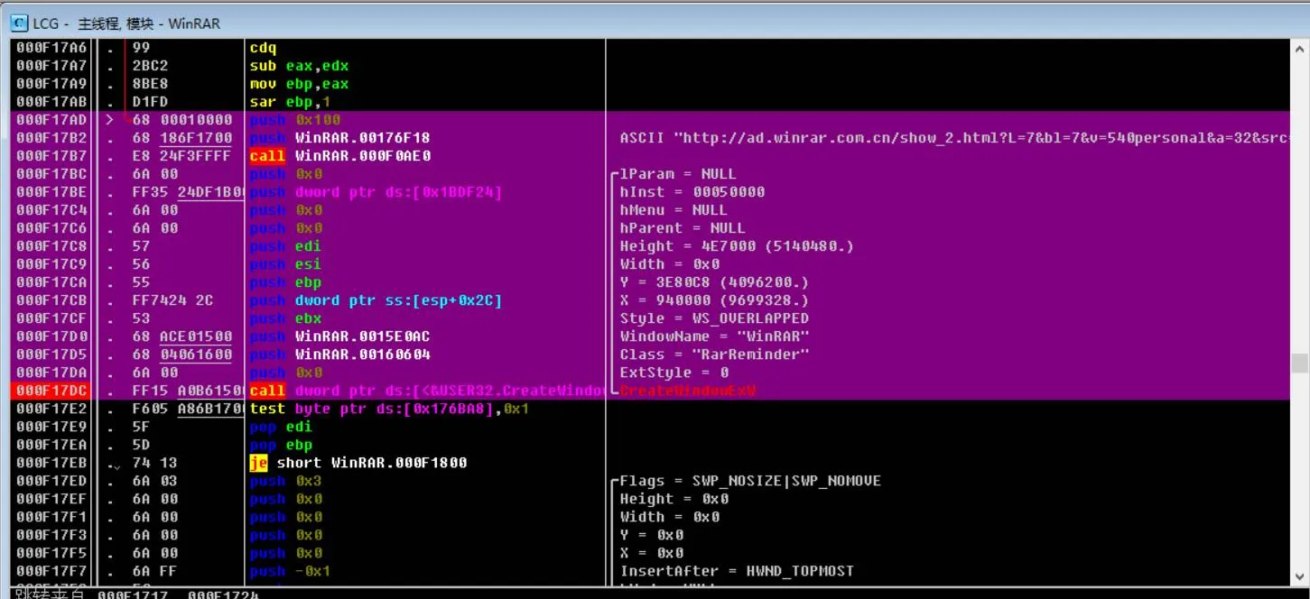The width and height of the screenshot is (1310, 599).
Task: Click "Height = 4E7000 (5140480.)" comment
Action: (x=737, y=246)
